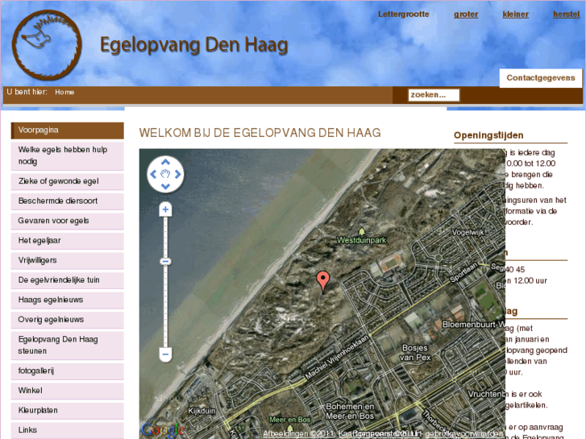Screen dimensions: 586x439
Task: Click the Westduinpark tree icon on map
Action: pyautogui.click(x=361, y=231)
